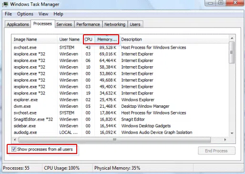245x174 pixels.
Task: Open the Performance tab
Action: 88,24
